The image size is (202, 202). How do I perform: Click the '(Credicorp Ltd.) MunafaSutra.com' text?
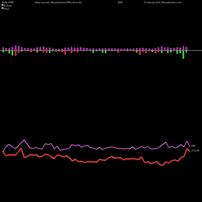coord(162,2)
